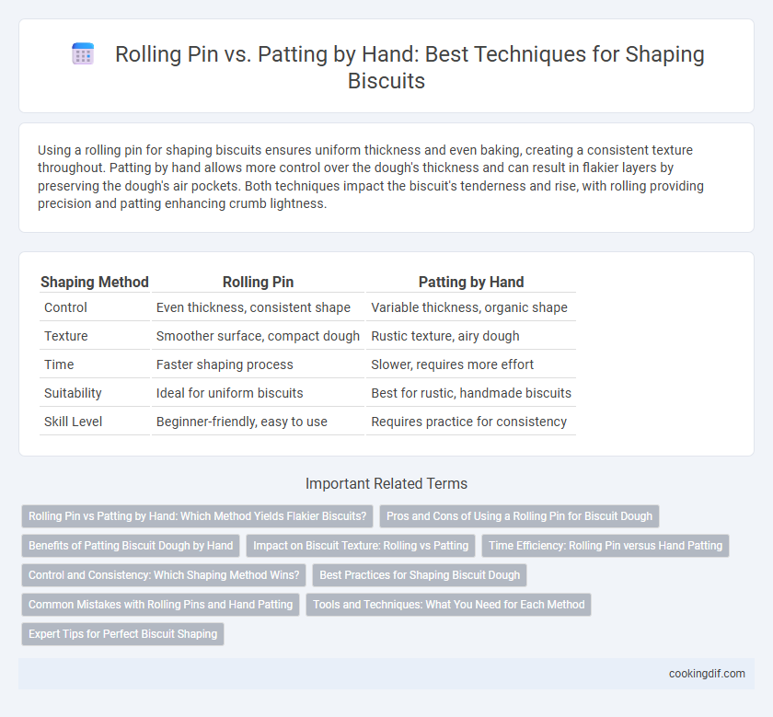Open 'Which Method Yields Flakier Biscuits?' tag
The height and width of the screenshot is (717, 773).
197,516
